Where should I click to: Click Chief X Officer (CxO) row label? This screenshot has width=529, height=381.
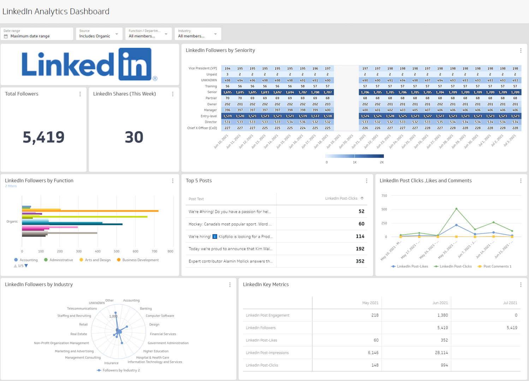pyautogui.click(x=202, y=128)
